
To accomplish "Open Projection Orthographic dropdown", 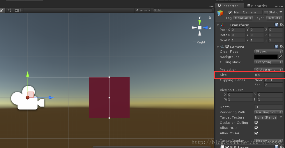I will tap(268, 69).
